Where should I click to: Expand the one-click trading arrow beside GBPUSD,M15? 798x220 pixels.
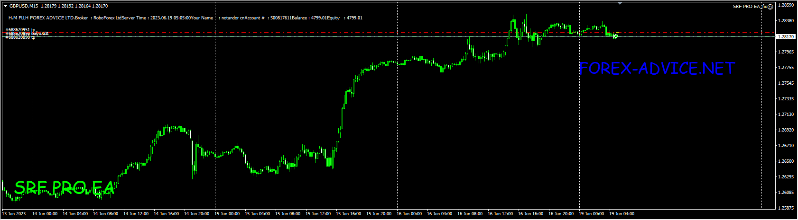point(5,6)
